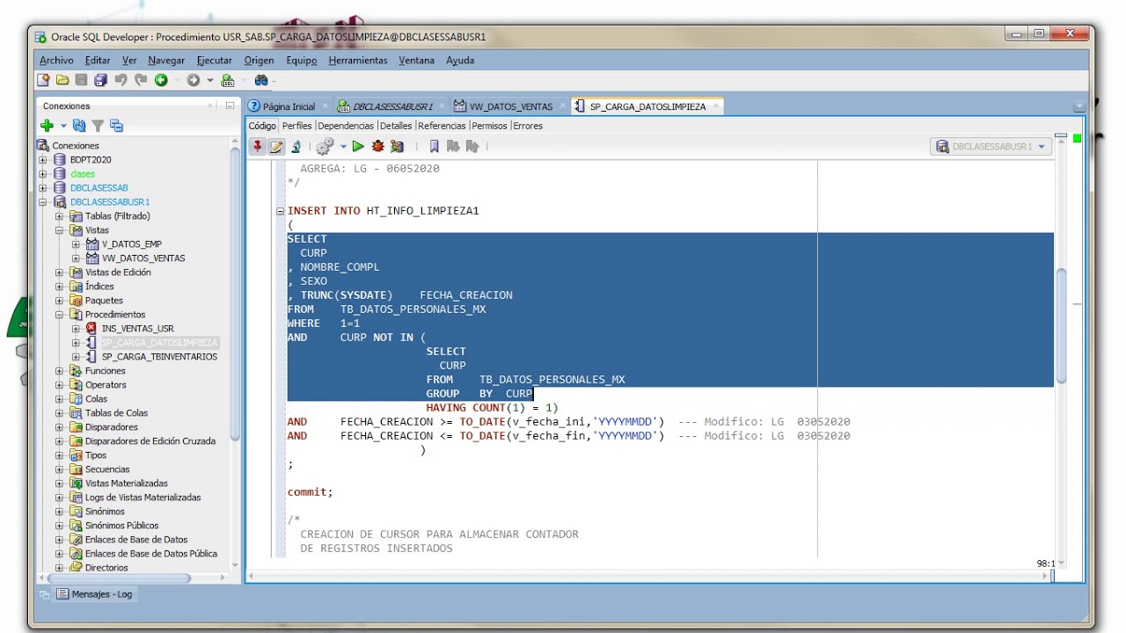Refresh the Conexiones panel
Image resolution: width=1126 pixels, height=633 pixels.
[79, 126]
